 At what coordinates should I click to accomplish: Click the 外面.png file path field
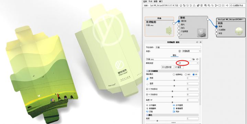coord(169,59)
